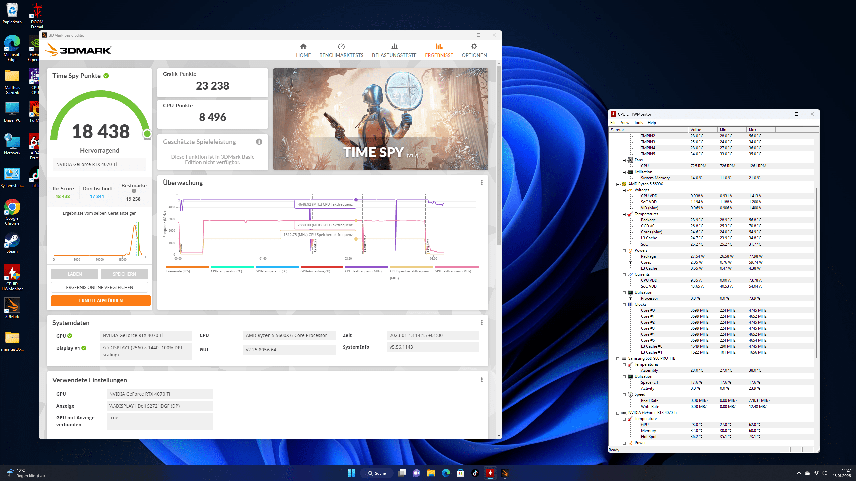This screenshot has width=856, height=481.
Task: Show hidden tray icons chevron
Action: coord(799,473)
